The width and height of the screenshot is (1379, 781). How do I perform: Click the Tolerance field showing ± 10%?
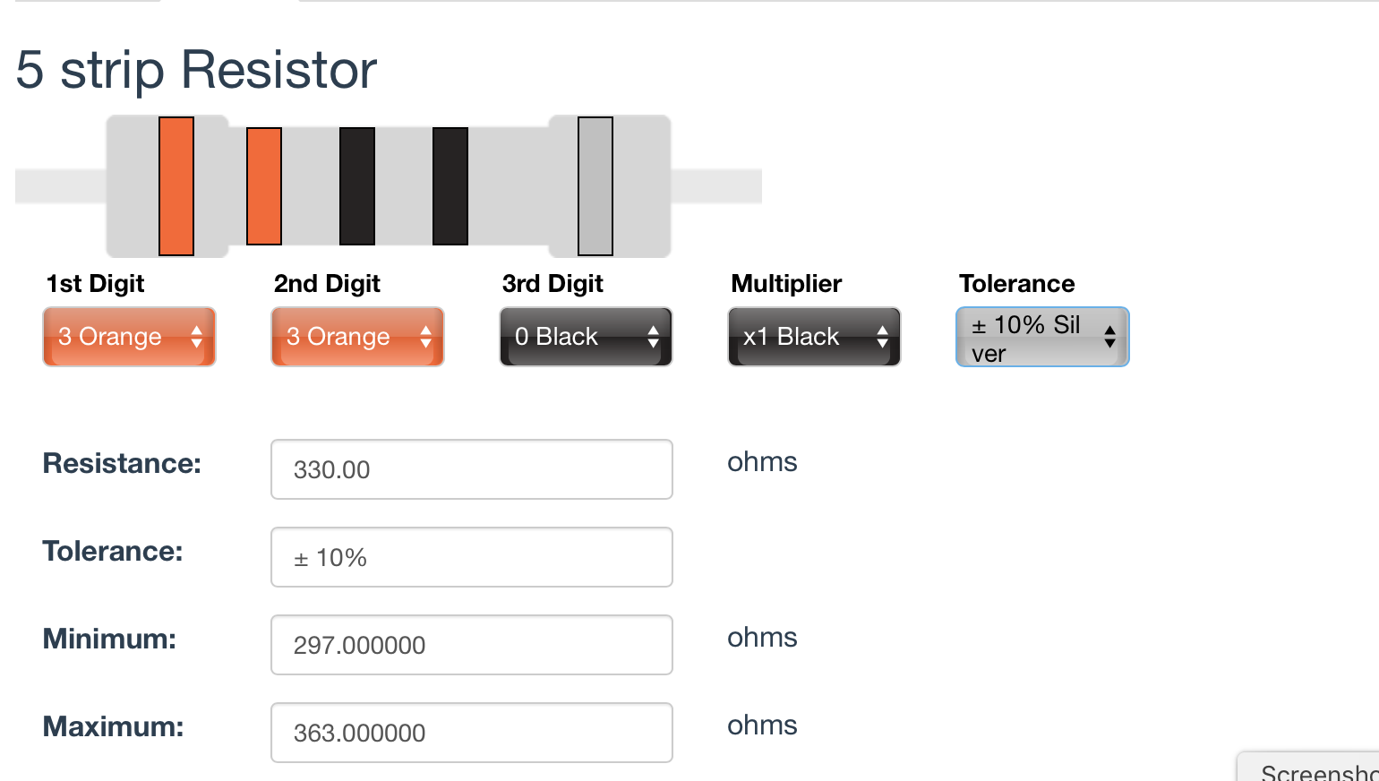tap(472, 557)
